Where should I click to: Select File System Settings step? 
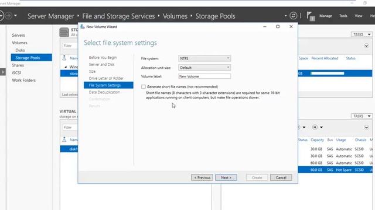pos(108,85)
